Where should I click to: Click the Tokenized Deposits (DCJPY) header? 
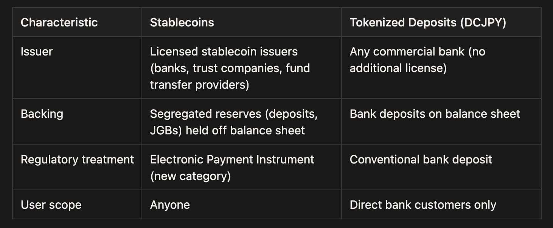click(x=427, y=23)
